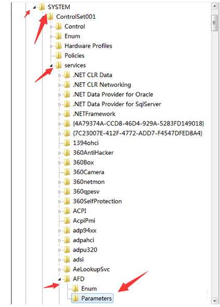
Task: Click the ACPI folder icon
Action: pyautogui.click(x=67, y=211)
